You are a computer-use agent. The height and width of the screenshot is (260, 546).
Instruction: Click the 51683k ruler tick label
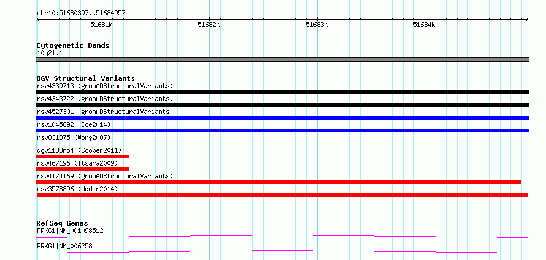pos(317,25)
